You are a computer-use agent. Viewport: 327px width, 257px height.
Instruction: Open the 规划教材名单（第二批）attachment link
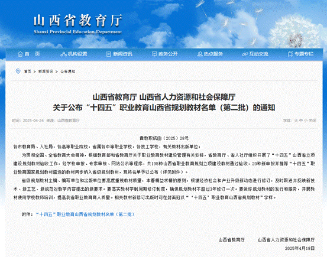[x=85, y=214]
